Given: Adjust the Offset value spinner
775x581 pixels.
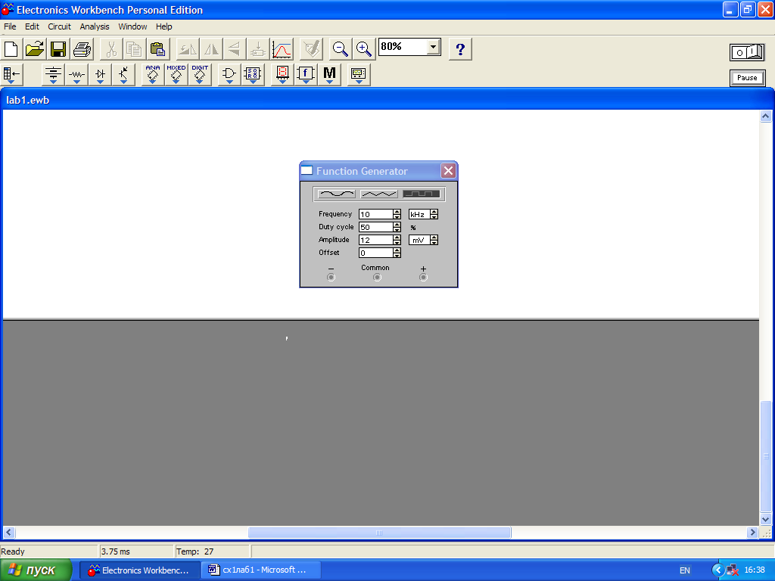Looking at the screenshot, I should coord(397,253).
